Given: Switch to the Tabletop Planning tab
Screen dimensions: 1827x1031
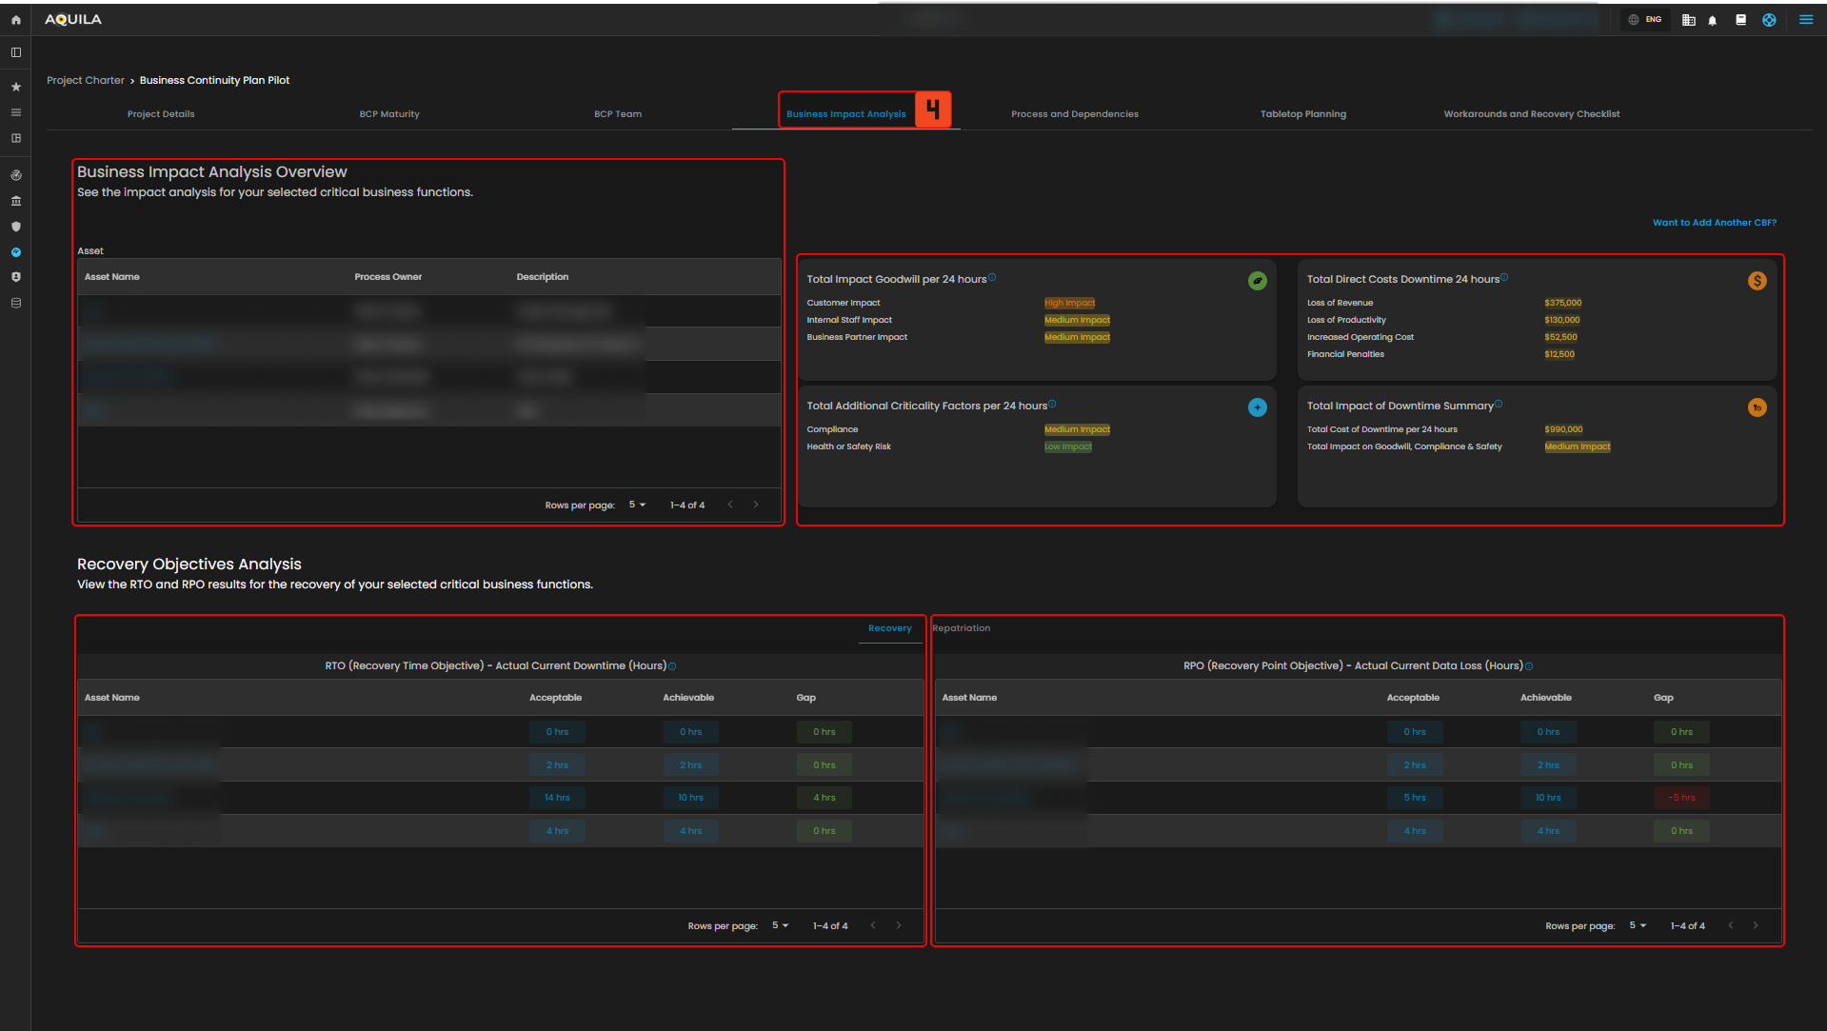Looking at the screenshot, I should (1302, 114).
